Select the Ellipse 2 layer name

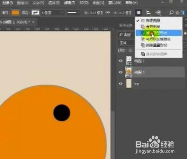[x=139, y=61]
